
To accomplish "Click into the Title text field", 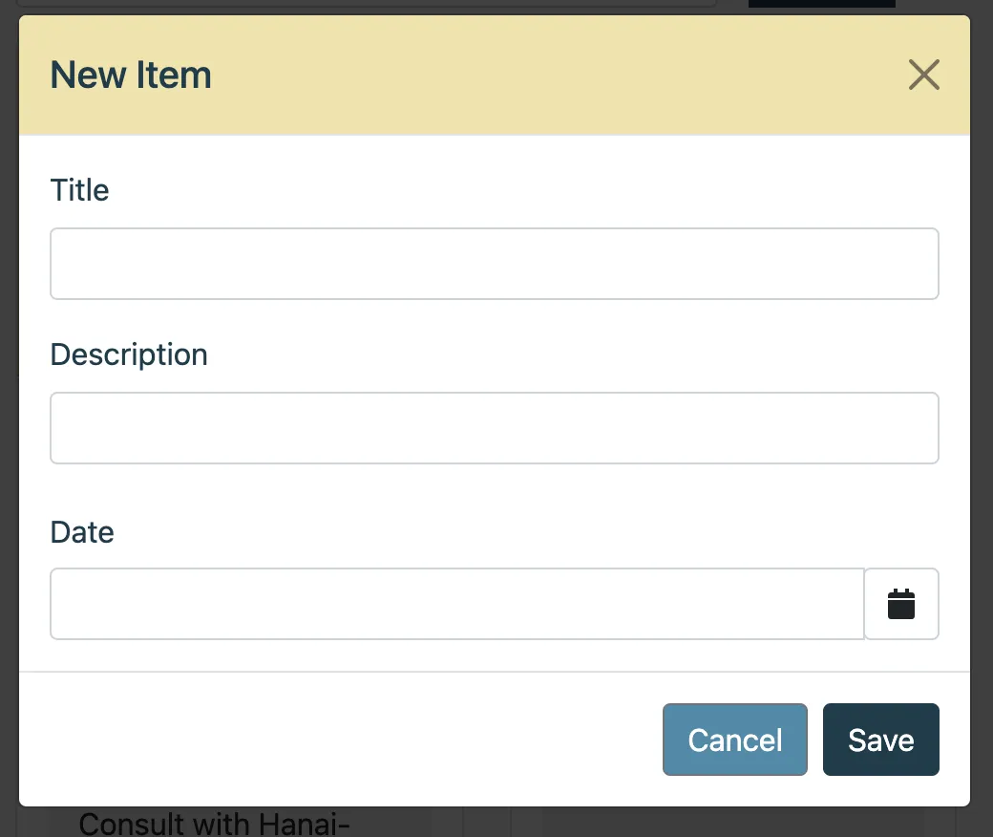I will [x=494, y=264].
